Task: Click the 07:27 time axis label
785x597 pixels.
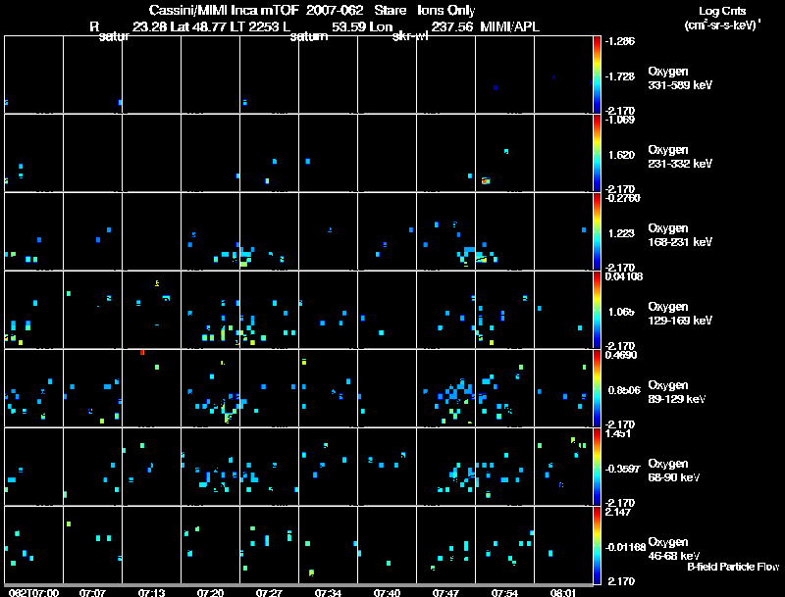Action: pos(269,592)
